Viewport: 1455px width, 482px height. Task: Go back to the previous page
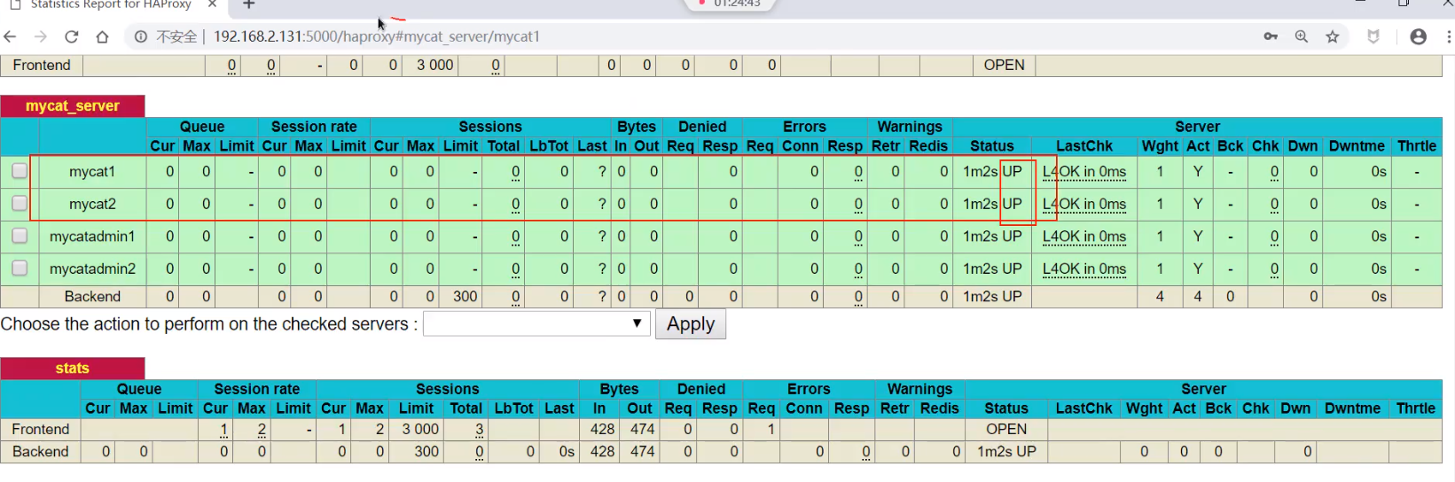pyautogui.click(x=11, y=36)
